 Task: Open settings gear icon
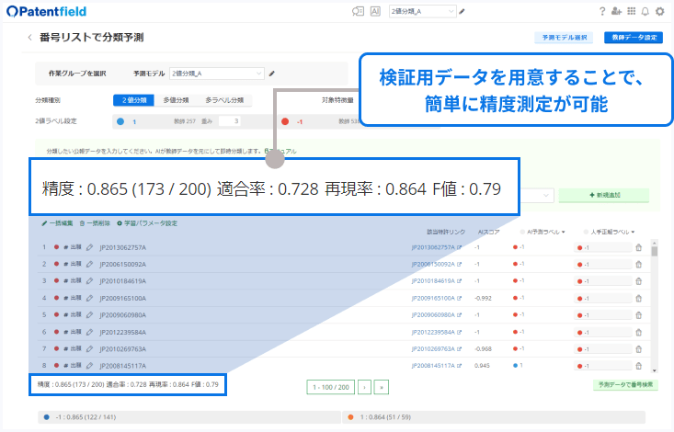point(660,12)
